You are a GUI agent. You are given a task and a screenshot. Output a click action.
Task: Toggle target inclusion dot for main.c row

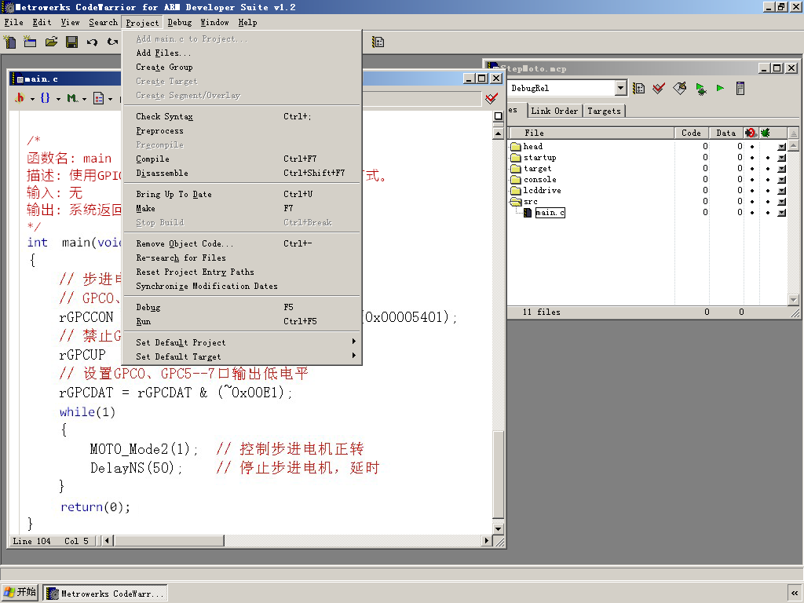coord(752,212)
